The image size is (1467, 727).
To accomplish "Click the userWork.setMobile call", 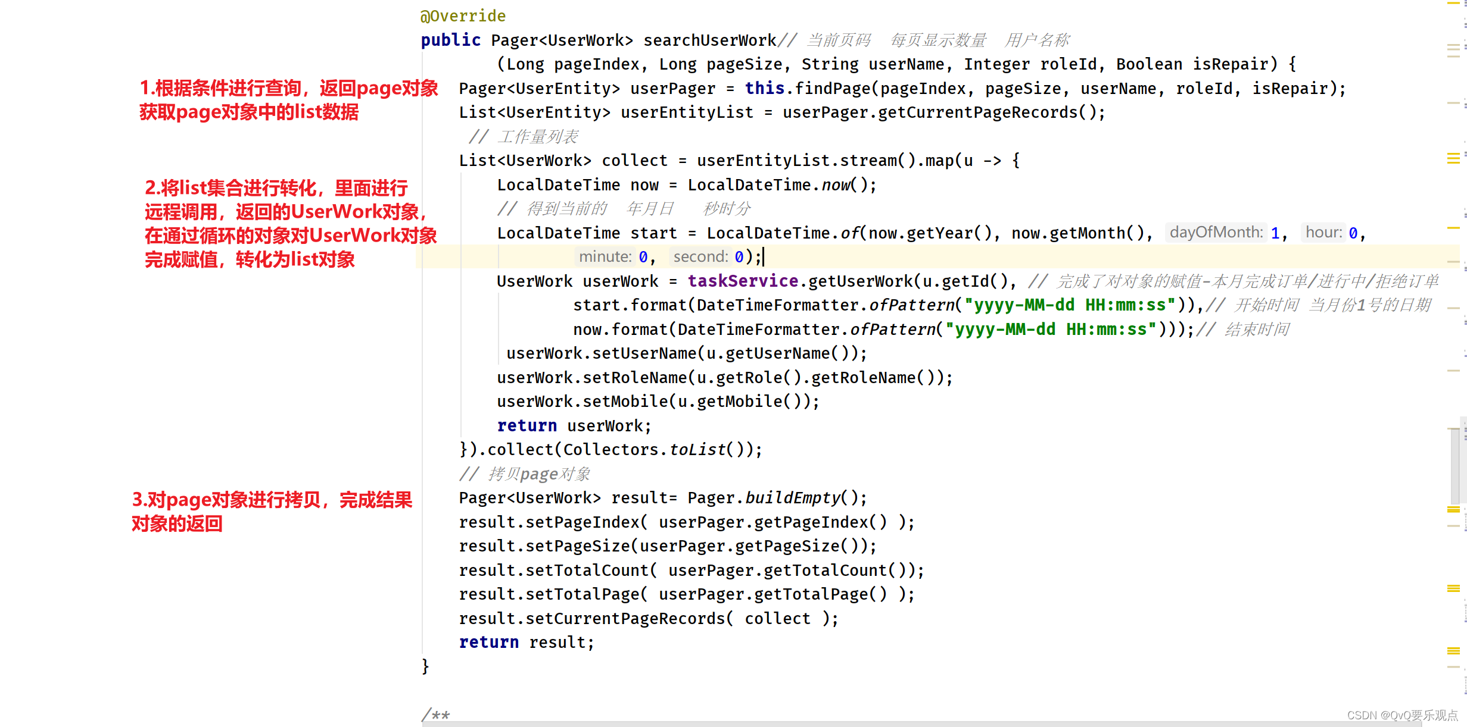I will pos(658,402).
